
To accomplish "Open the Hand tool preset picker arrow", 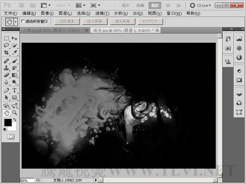I will (16, 22).
